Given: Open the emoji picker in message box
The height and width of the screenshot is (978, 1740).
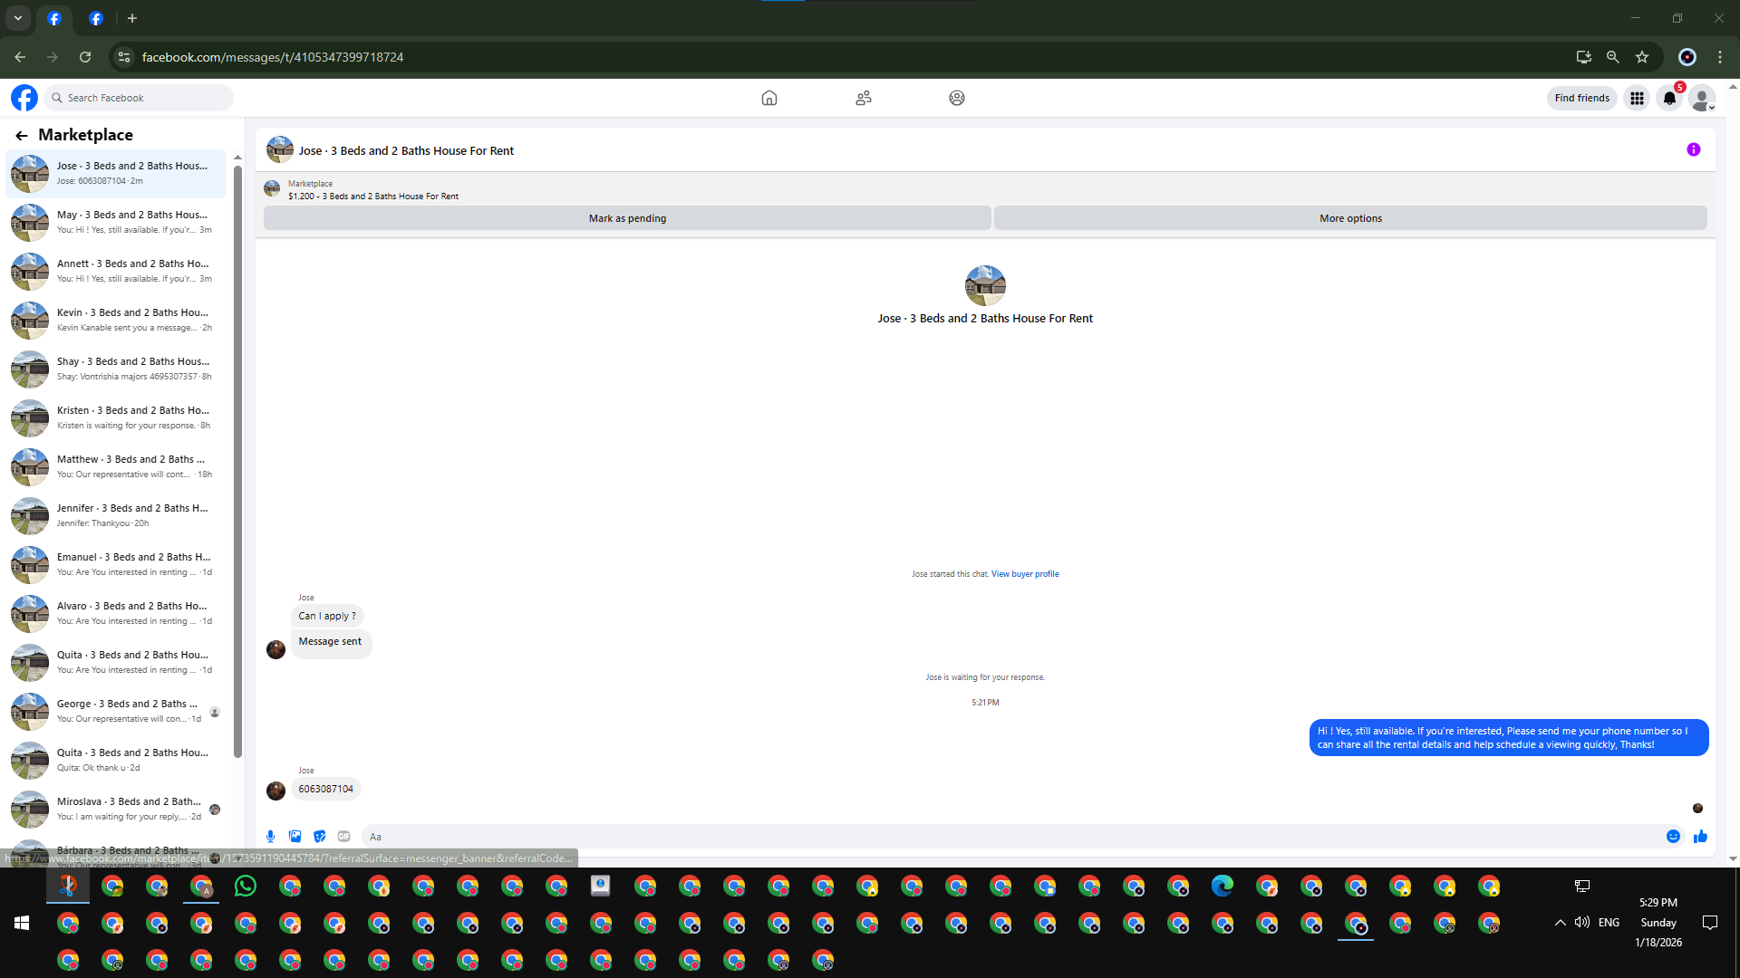Looking at the screenshot, I should click(x=1673, y=837).
